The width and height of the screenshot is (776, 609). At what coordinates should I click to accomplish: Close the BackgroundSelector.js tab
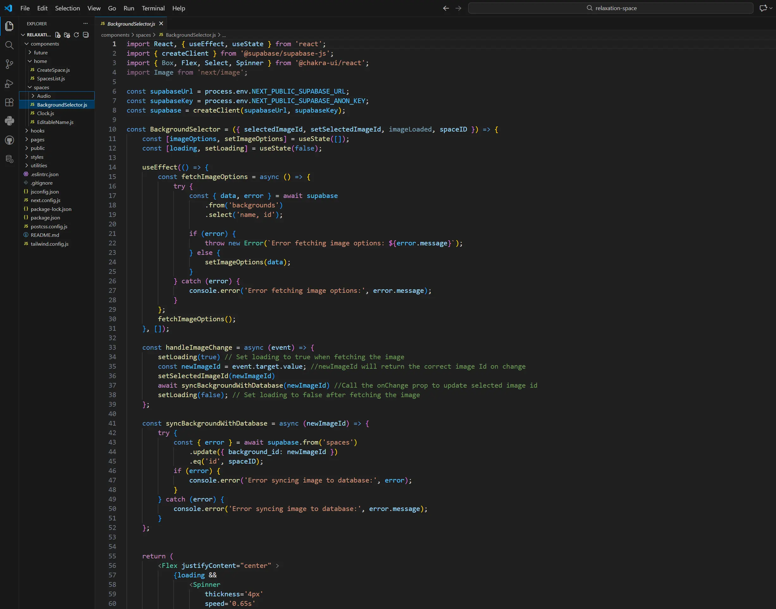[x=161, y=23]
